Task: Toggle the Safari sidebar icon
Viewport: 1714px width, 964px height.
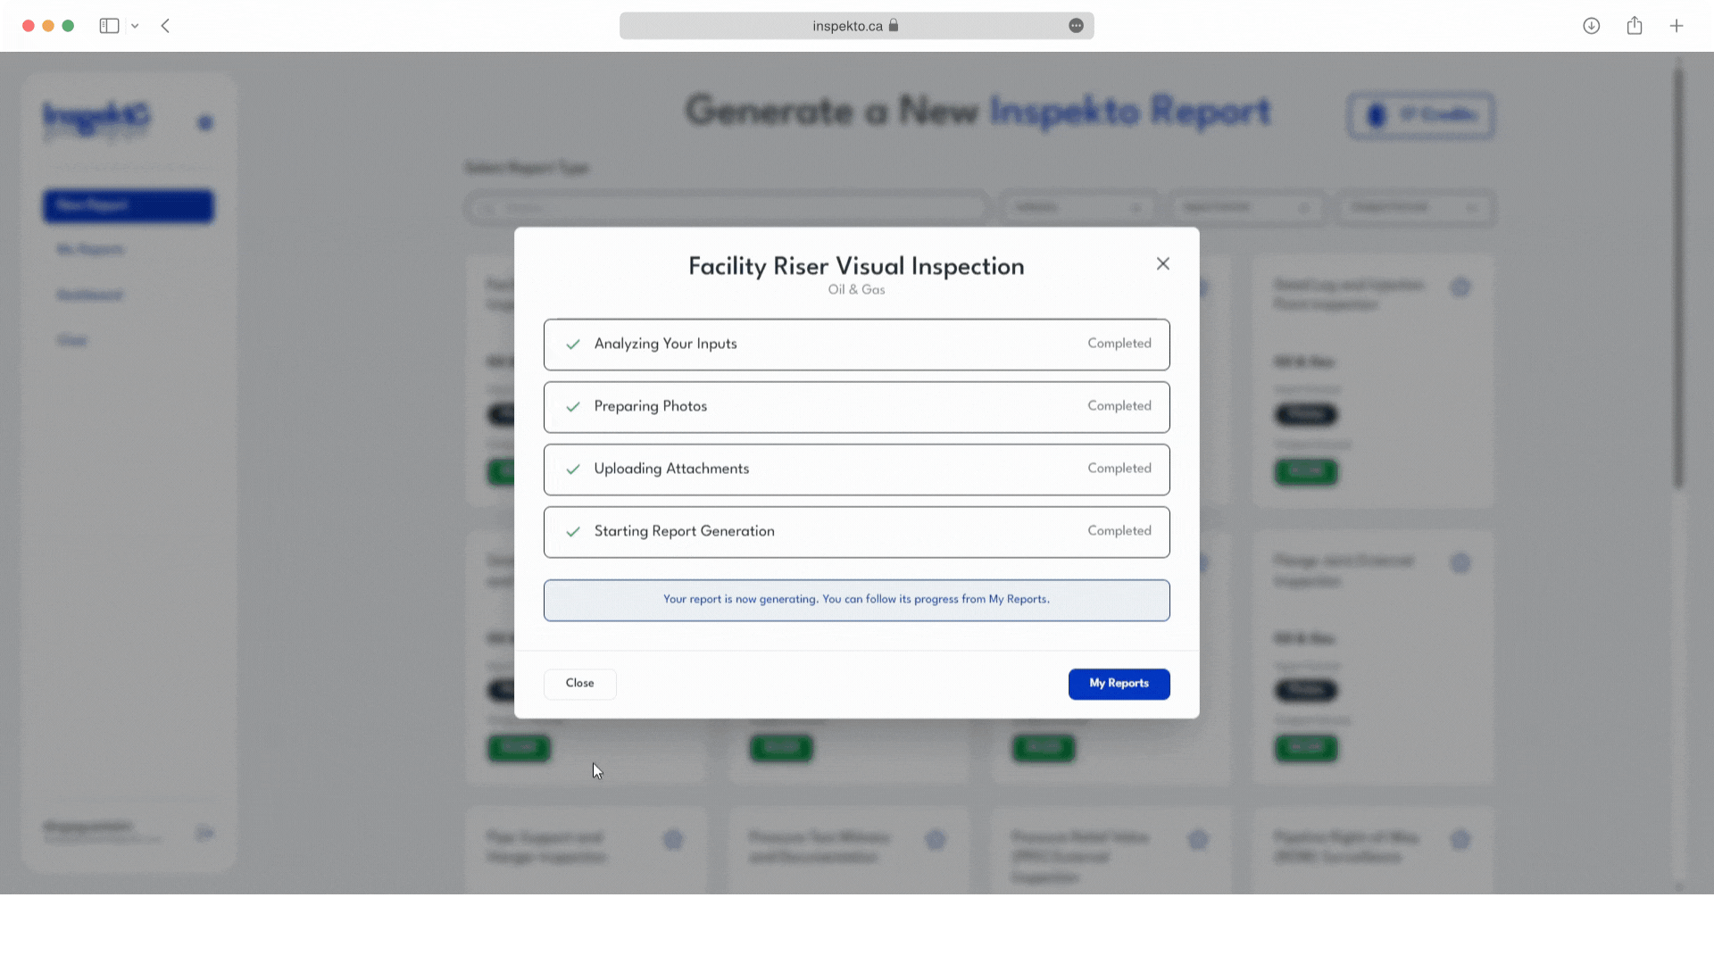Action: coord(109,26)
